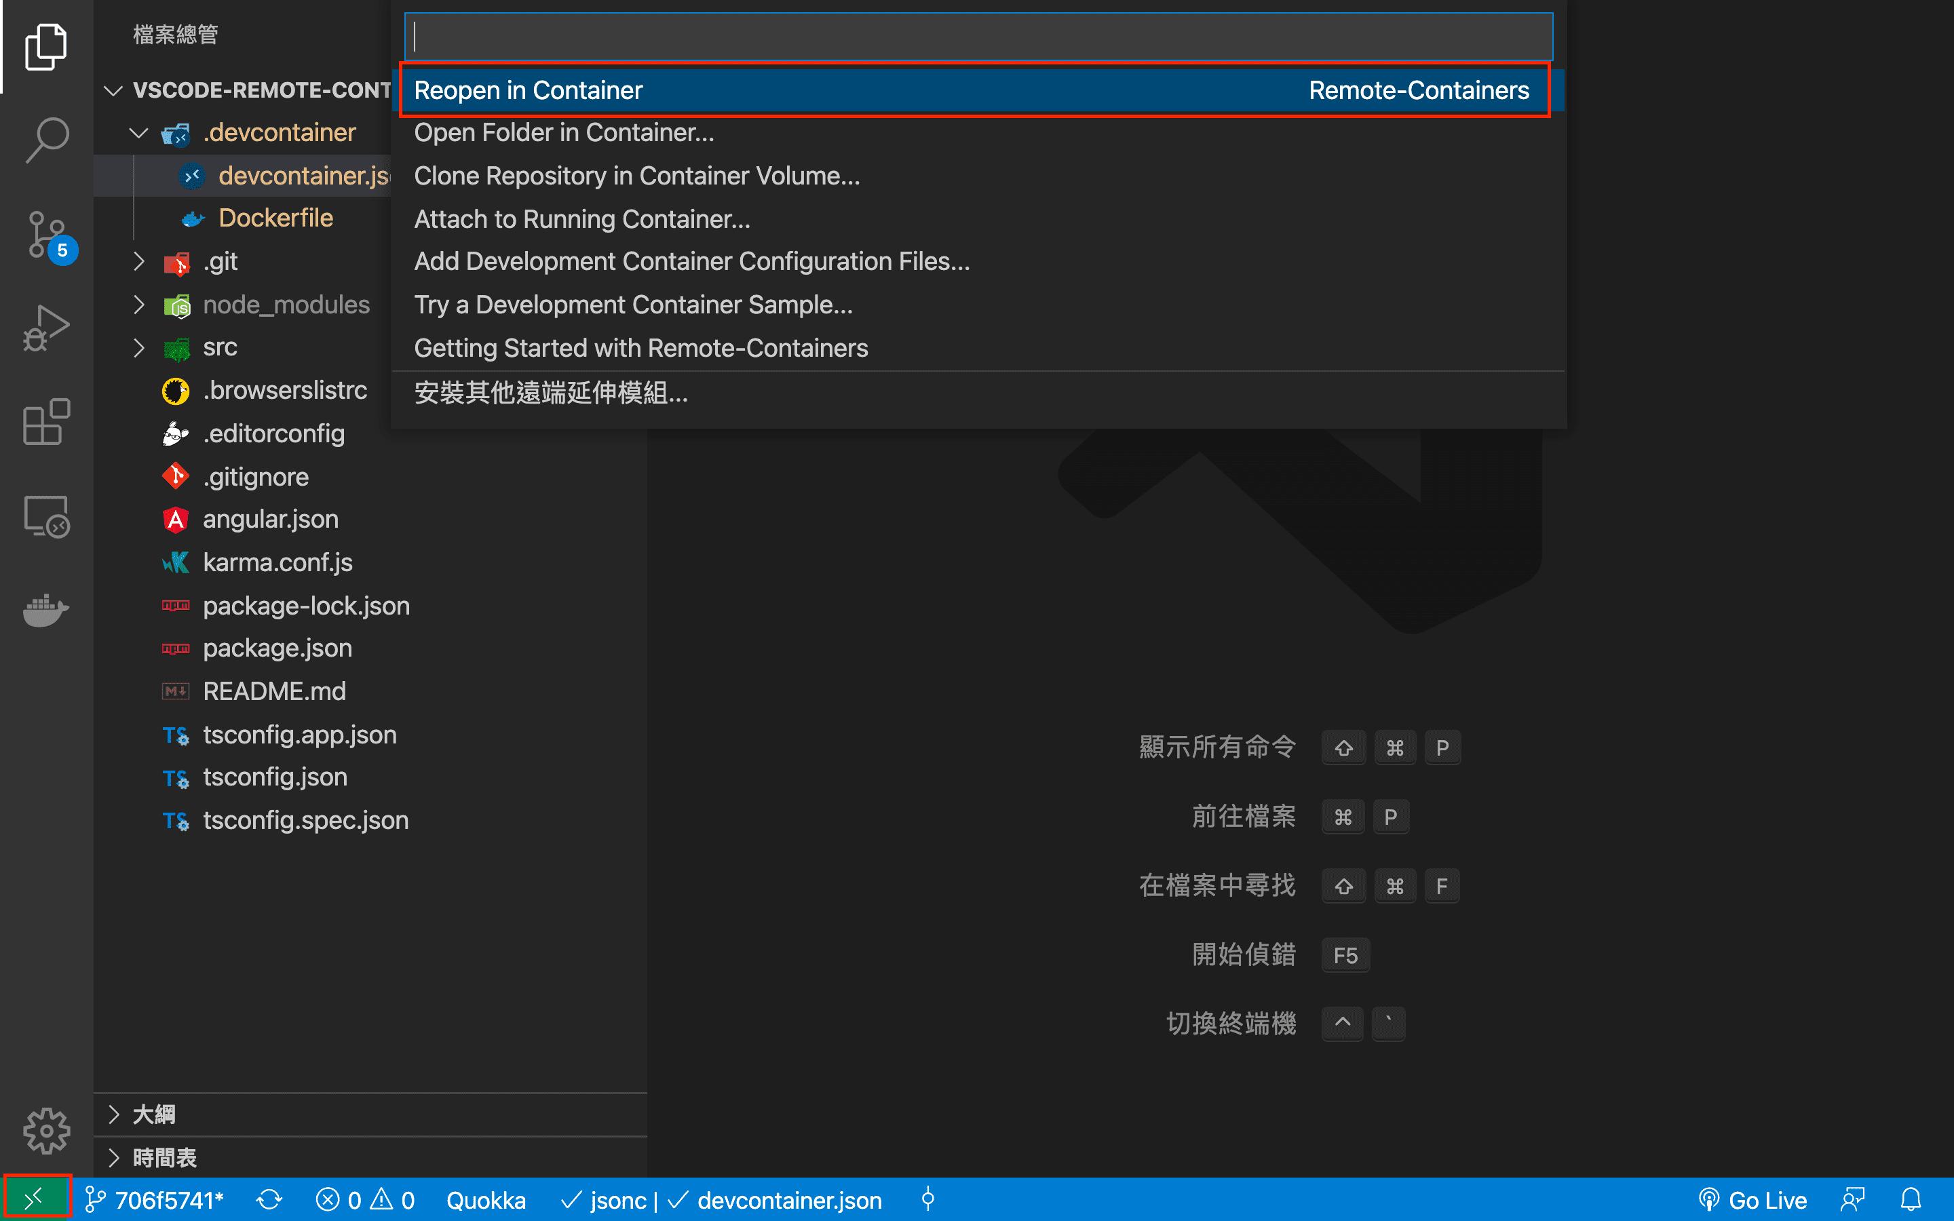Select Try a Development Container Sample...
1954x1221 pixels.
point(978,305)
